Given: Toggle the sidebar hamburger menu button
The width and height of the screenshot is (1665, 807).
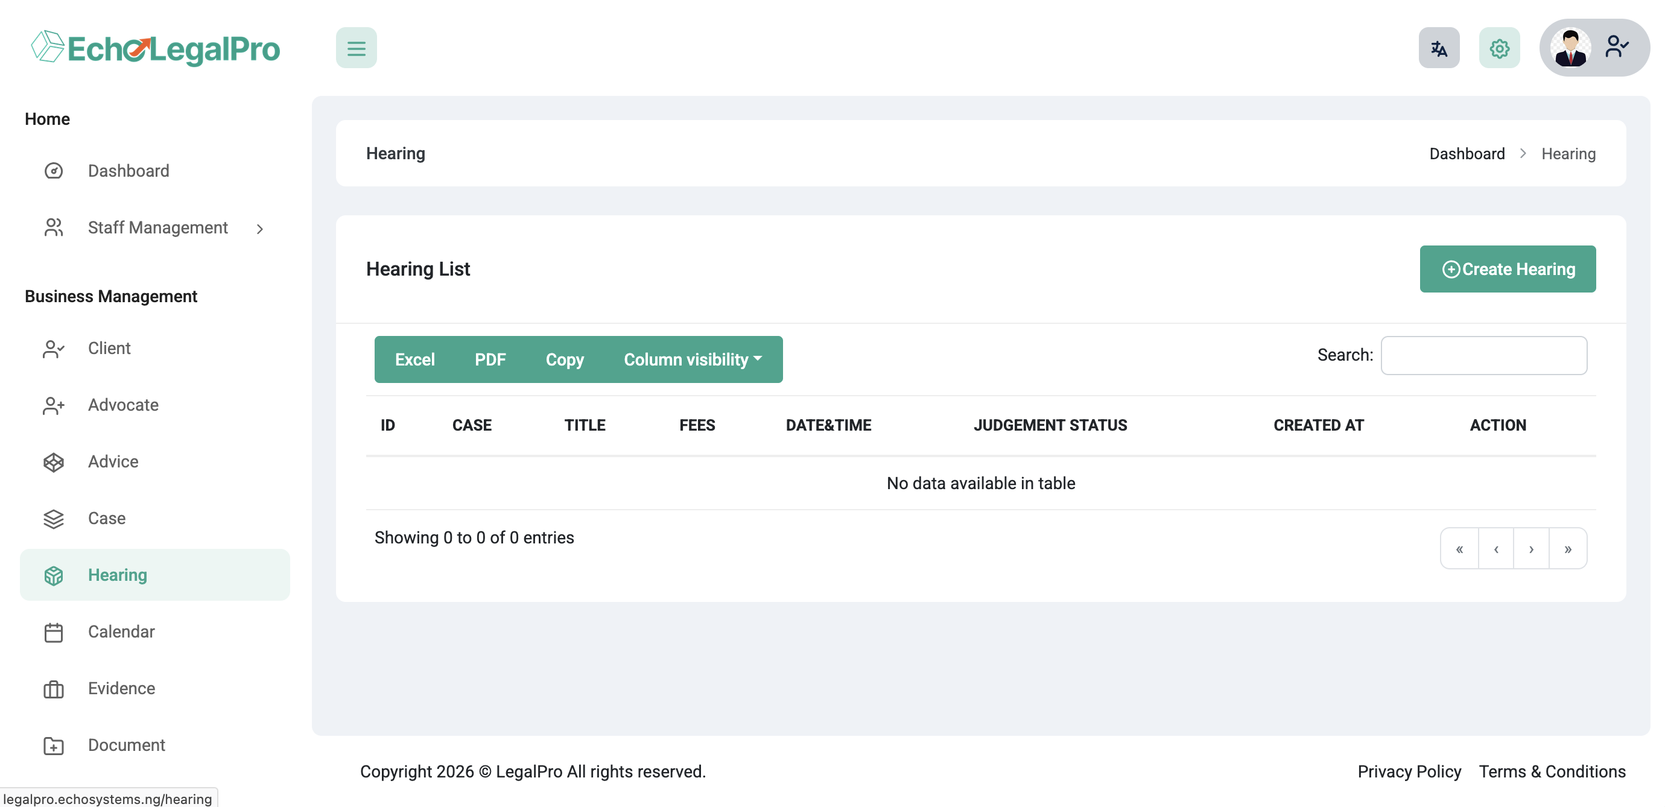Looking at the screenshot, I should [356, 48].
